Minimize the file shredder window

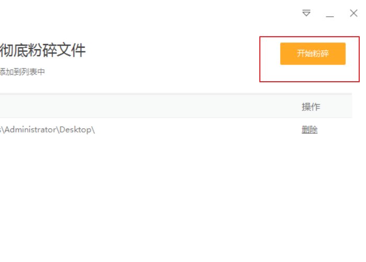(x=330, y=15)
